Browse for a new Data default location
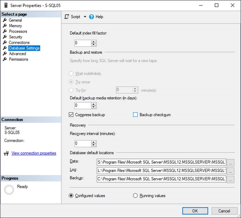The height and width of the screenshot is (218, 241). click(x=231, y=163)
